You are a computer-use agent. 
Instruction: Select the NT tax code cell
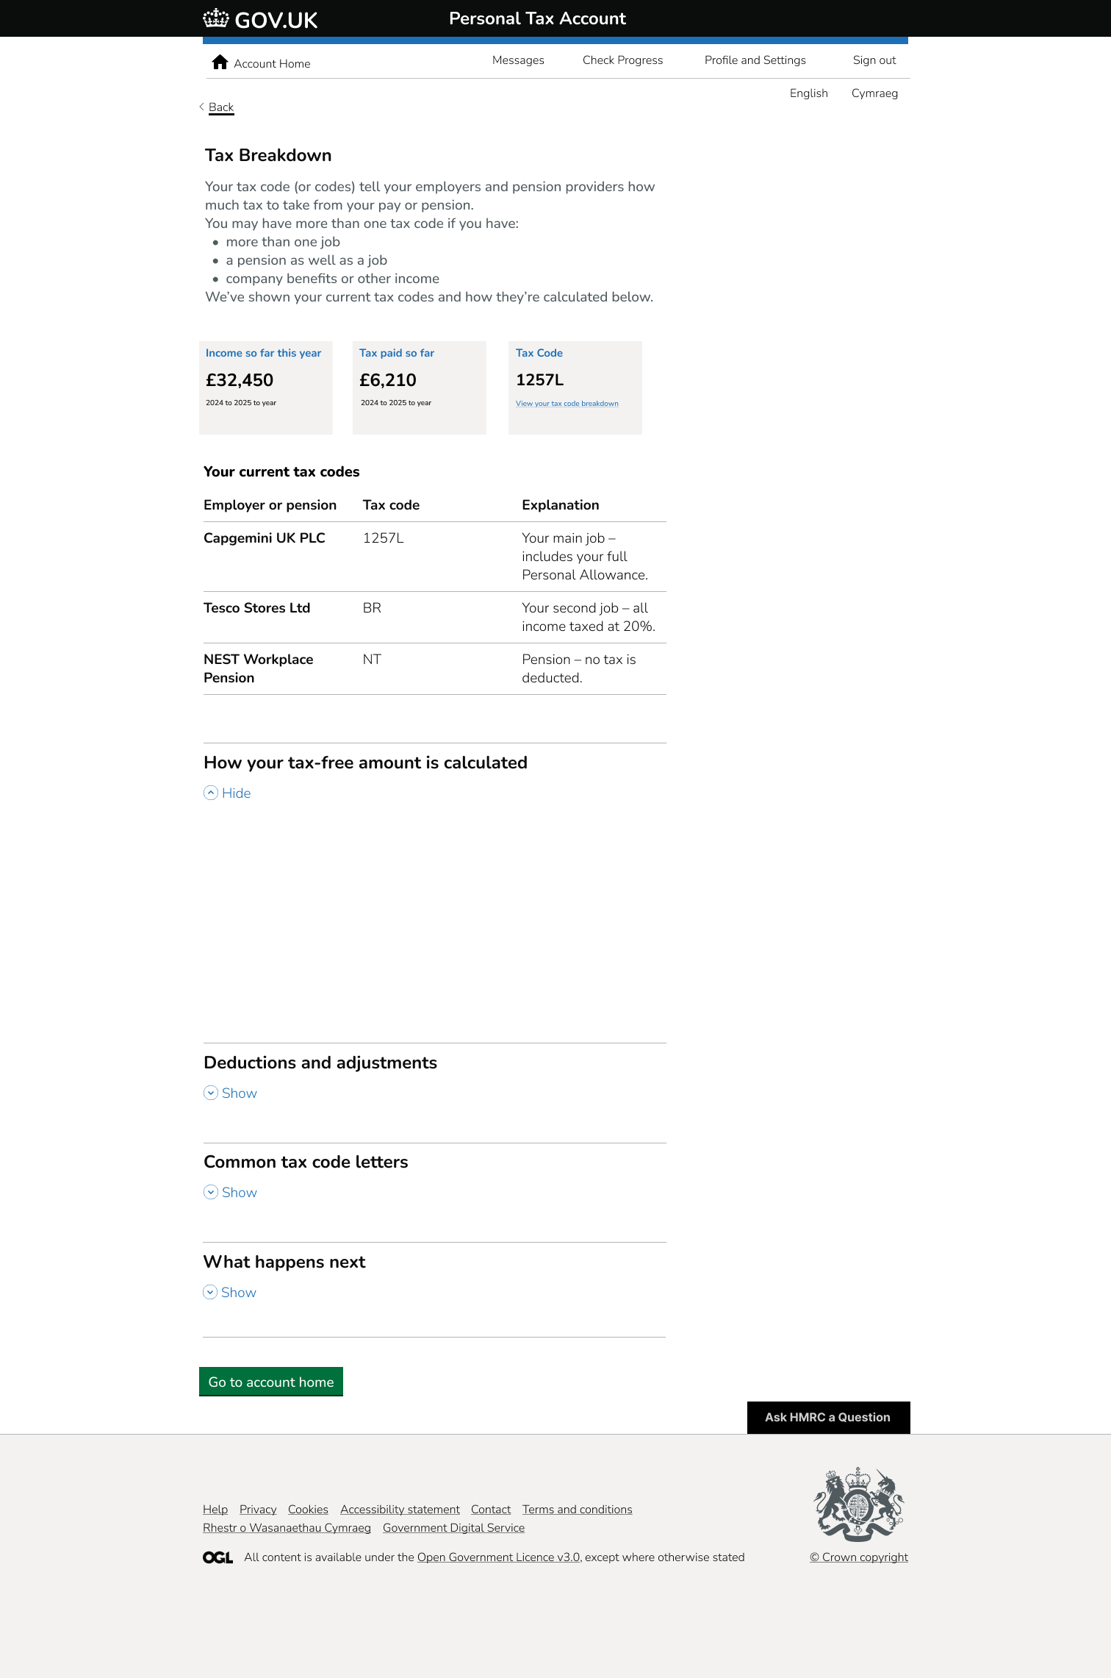coord(372,660)
